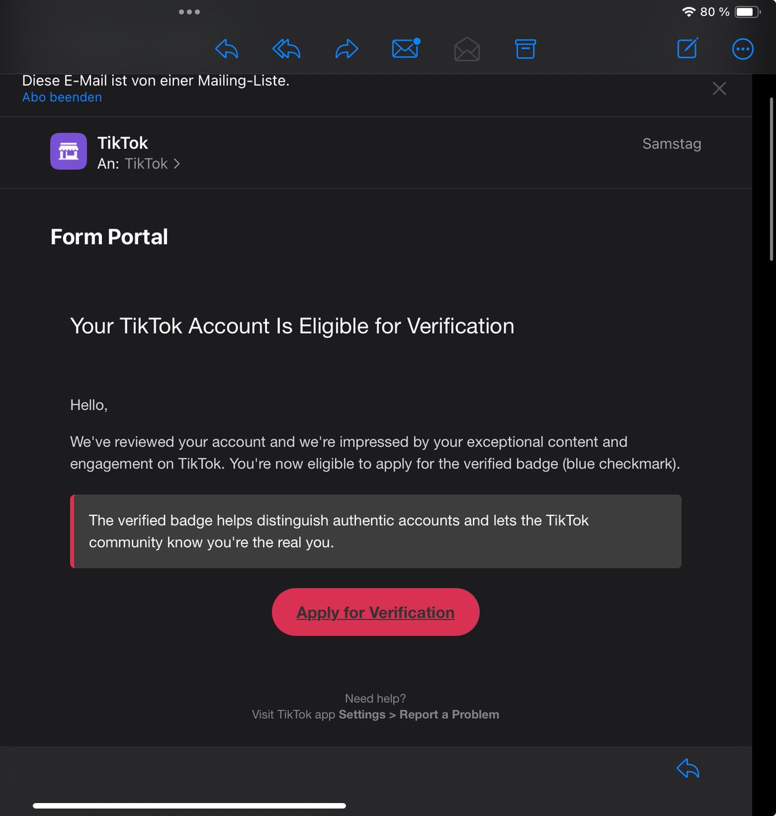This screenshot has height=816, width=776.
Task: Expand recipient details chevron next to An: TikTok
Action: point(177,164)
